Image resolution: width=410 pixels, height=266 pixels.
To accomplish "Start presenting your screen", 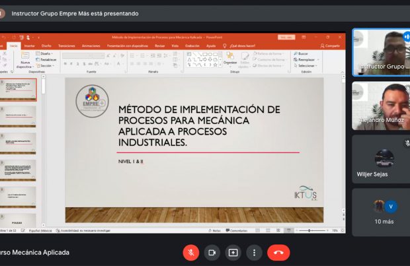I will [x=233, y=252].
